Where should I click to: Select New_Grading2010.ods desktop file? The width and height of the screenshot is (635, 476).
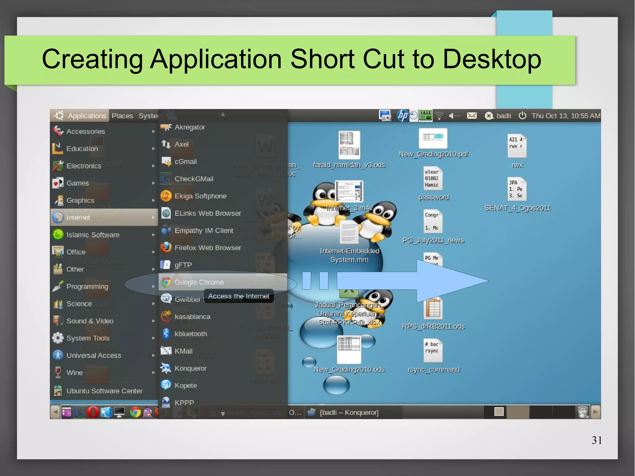[x=349, y=354]
